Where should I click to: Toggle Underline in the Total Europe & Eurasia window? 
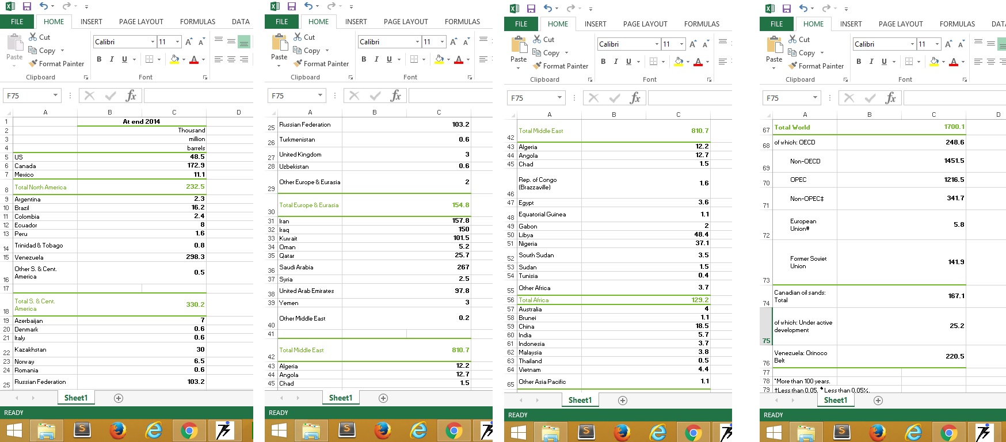pyautogui.click(x=389, y=59)
